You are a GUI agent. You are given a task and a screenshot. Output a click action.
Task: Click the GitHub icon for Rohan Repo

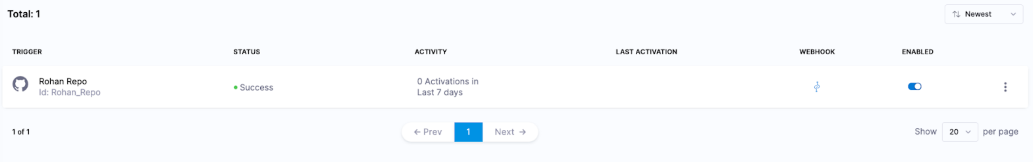[20, 84]
